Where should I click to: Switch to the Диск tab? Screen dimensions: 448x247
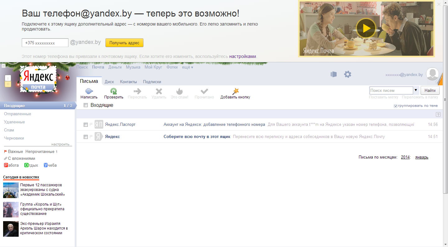109,82
